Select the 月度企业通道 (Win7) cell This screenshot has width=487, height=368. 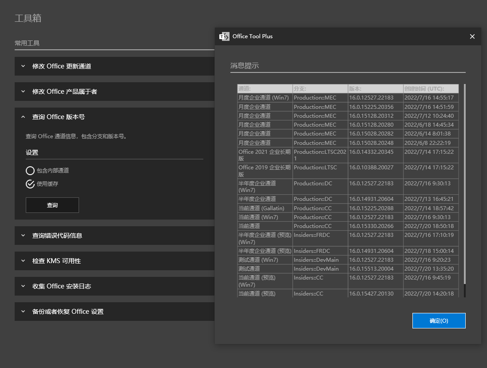(x=265, y=98)
